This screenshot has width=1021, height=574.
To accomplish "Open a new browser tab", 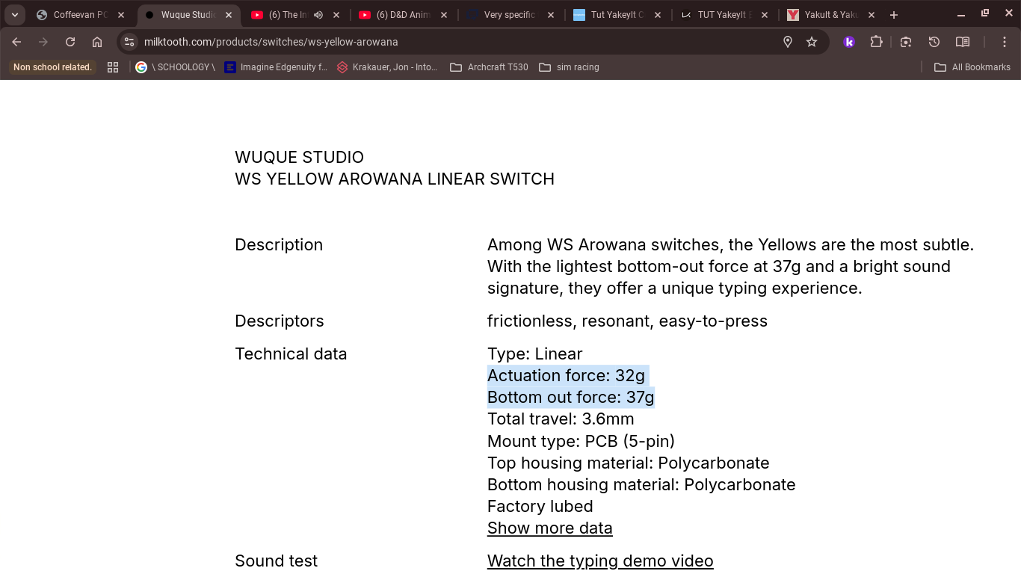I will 893,15.
